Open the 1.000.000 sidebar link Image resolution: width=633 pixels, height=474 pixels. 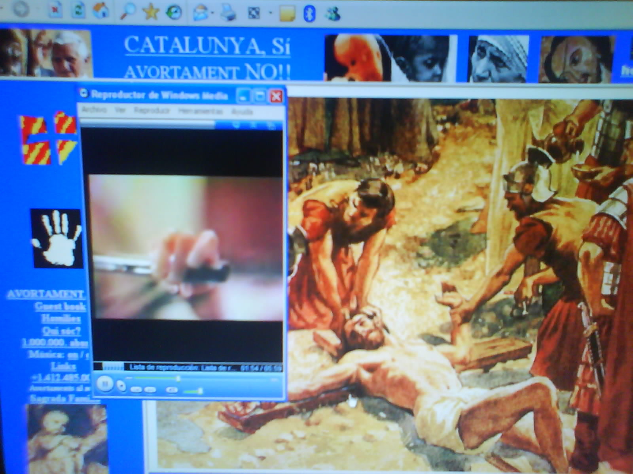point(55,342)
